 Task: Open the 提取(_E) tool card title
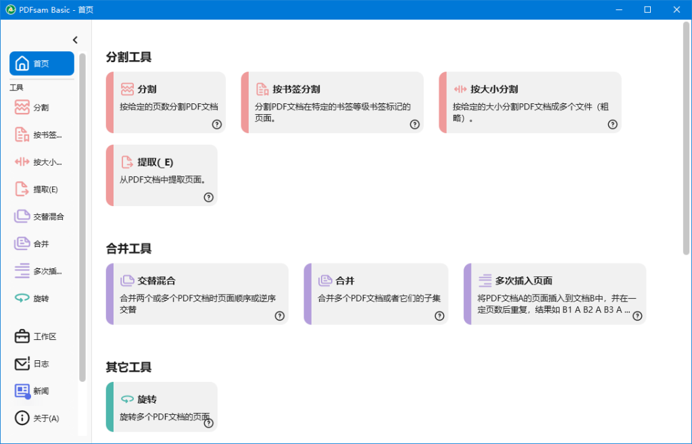point(155,162)
